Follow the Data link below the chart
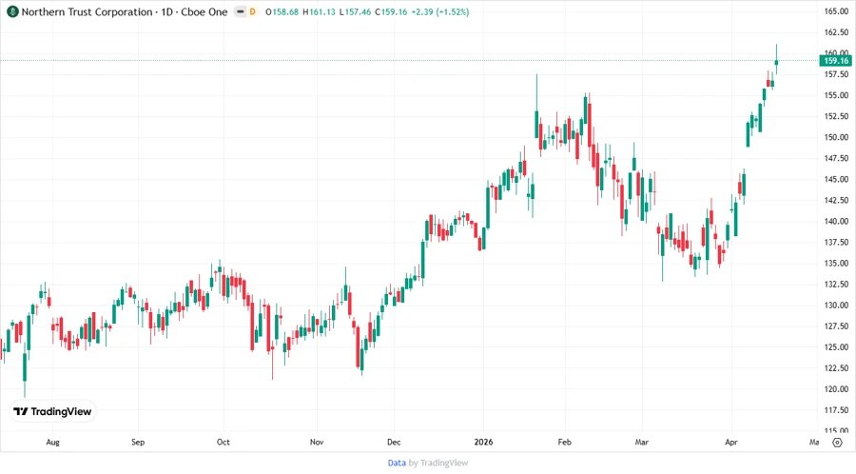The image size is (856, 474). (397, 464)
